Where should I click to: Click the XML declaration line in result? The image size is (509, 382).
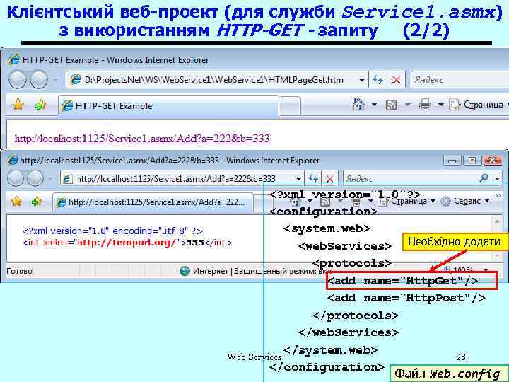point(112,231)
